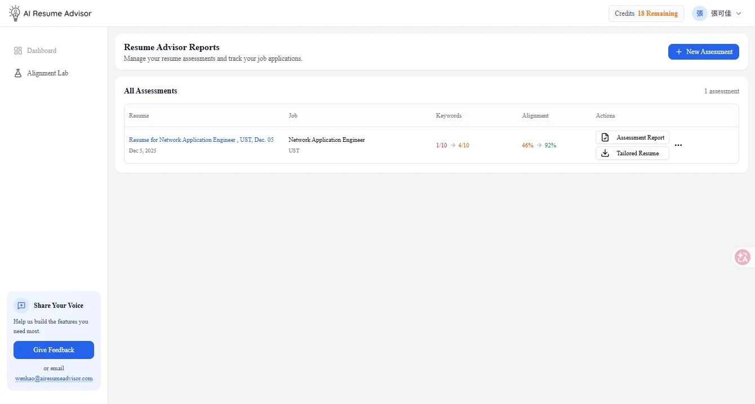This screenshot has width=755, height=404.
Task: Click the Resume column header
Action: [x=139, y=115]
